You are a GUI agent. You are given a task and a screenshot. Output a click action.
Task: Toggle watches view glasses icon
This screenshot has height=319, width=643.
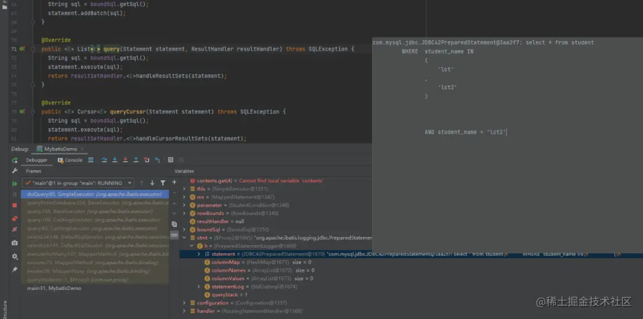(x=174, y=235)
